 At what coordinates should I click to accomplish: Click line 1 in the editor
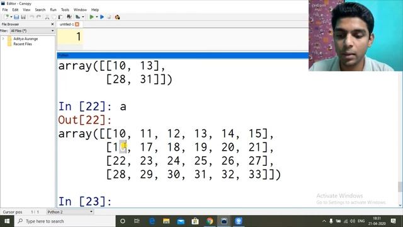[x=195, y=37]
